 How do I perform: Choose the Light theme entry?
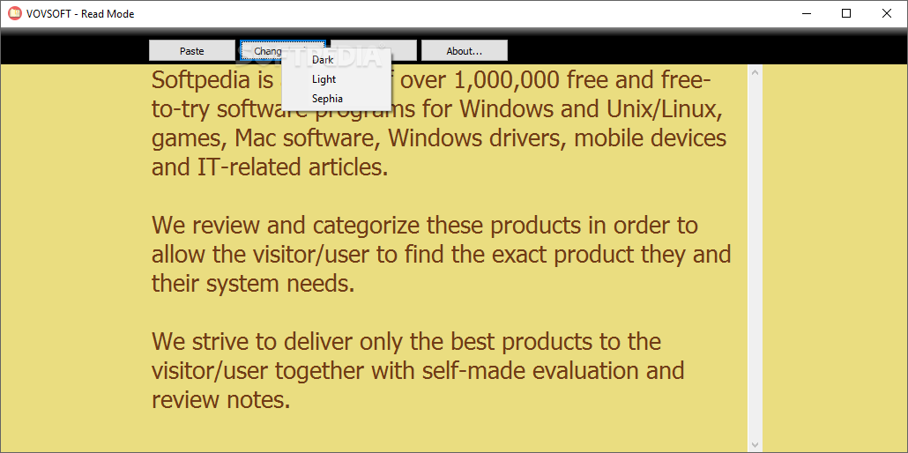(x=337, y=79)
